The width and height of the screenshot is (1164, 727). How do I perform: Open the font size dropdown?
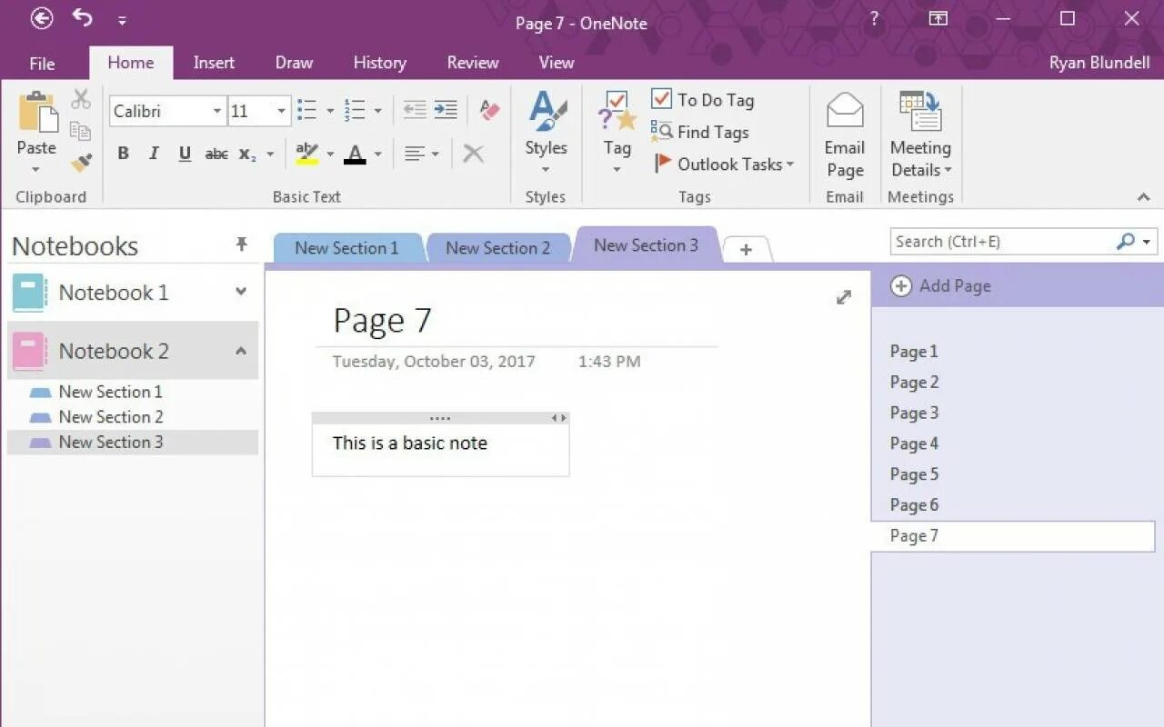point(282,111)
